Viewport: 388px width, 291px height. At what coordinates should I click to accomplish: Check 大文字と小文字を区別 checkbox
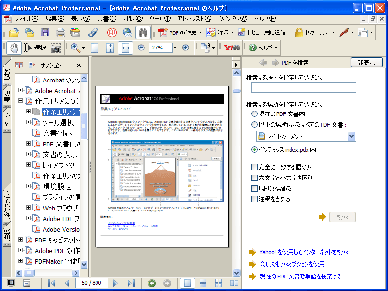pyautogui.click(x=254, y=178)
